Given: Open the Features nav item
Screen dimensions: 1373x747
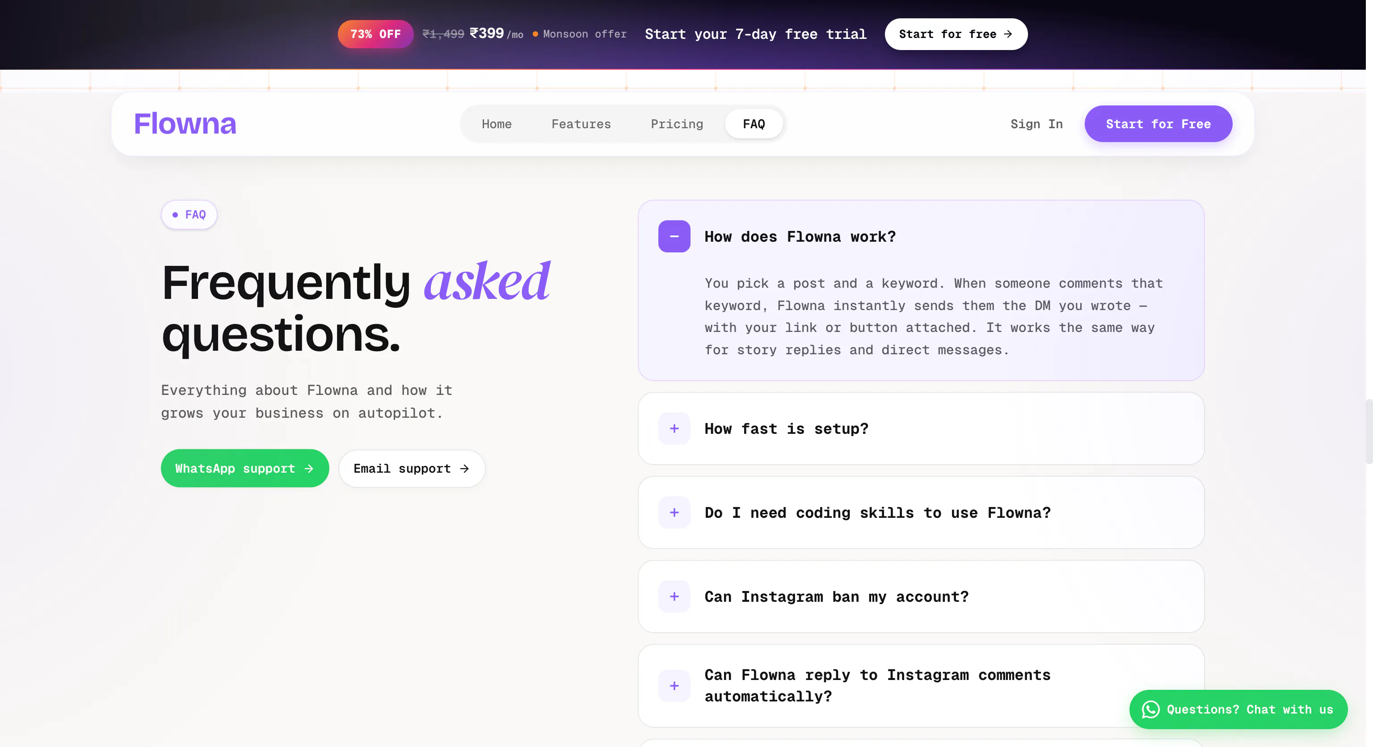Looking at the screenshot, I should coord(581,124).
